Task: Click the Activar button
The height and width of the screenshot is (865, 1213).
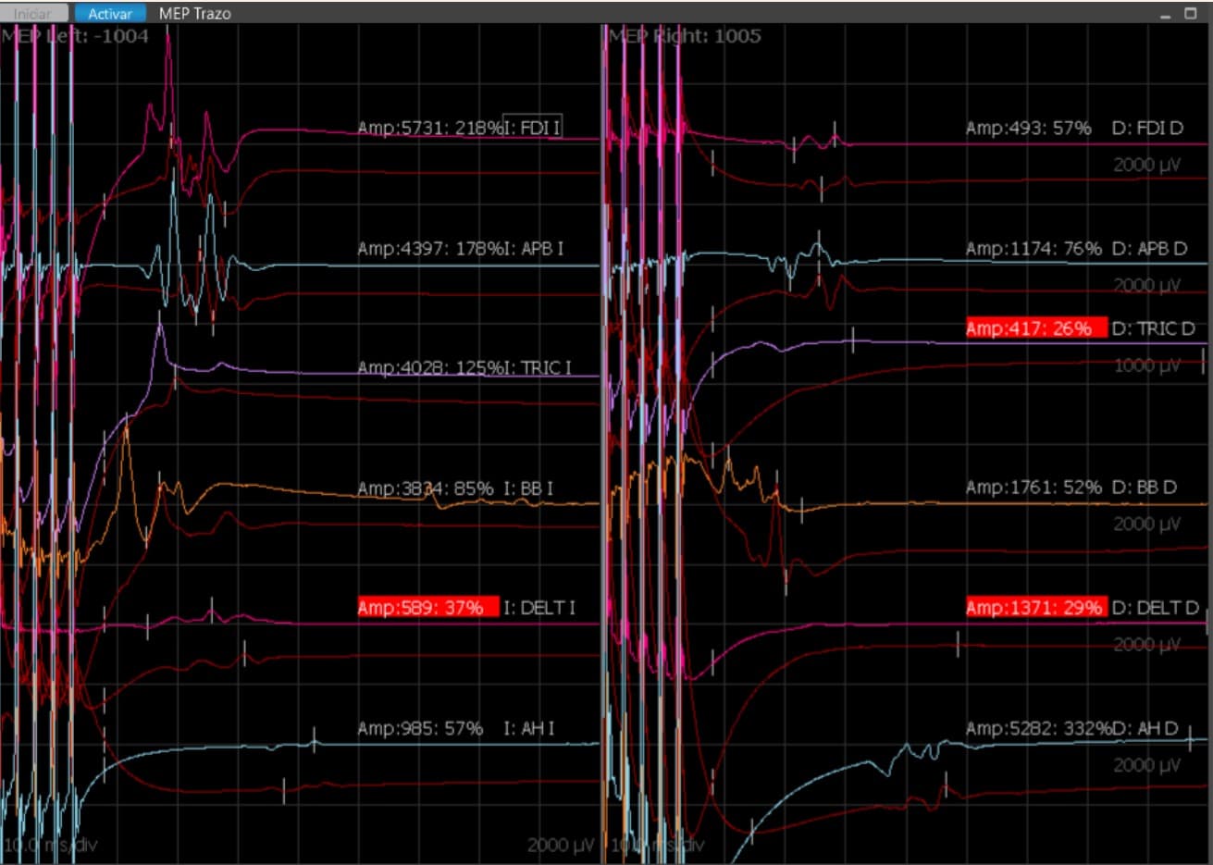Action: click(x=110, y=14)
